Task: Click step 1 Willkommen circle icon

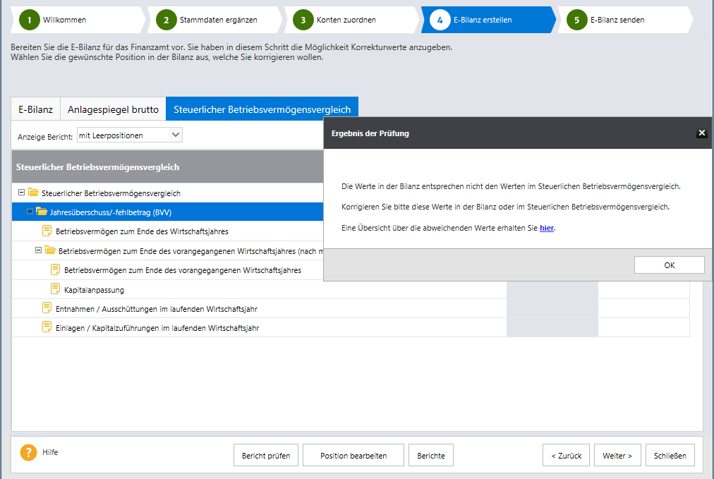Action: [30, 20]
